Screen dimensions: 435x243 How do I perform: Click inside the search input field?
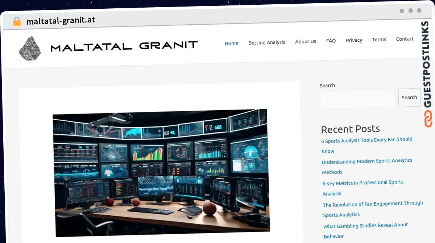357,98
